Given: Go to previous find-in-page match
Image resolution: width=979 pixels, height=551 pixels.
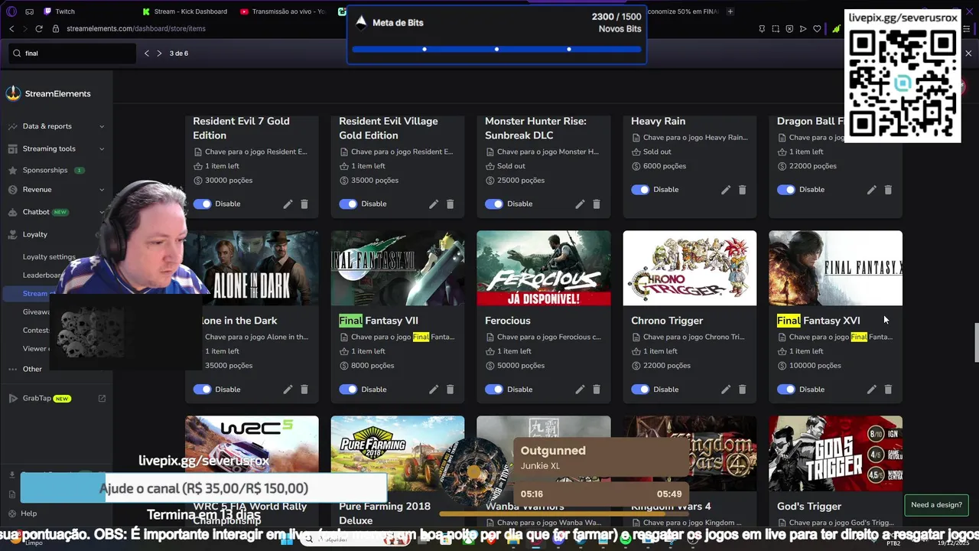Looking at the screenshot, I should click(147, 54).
